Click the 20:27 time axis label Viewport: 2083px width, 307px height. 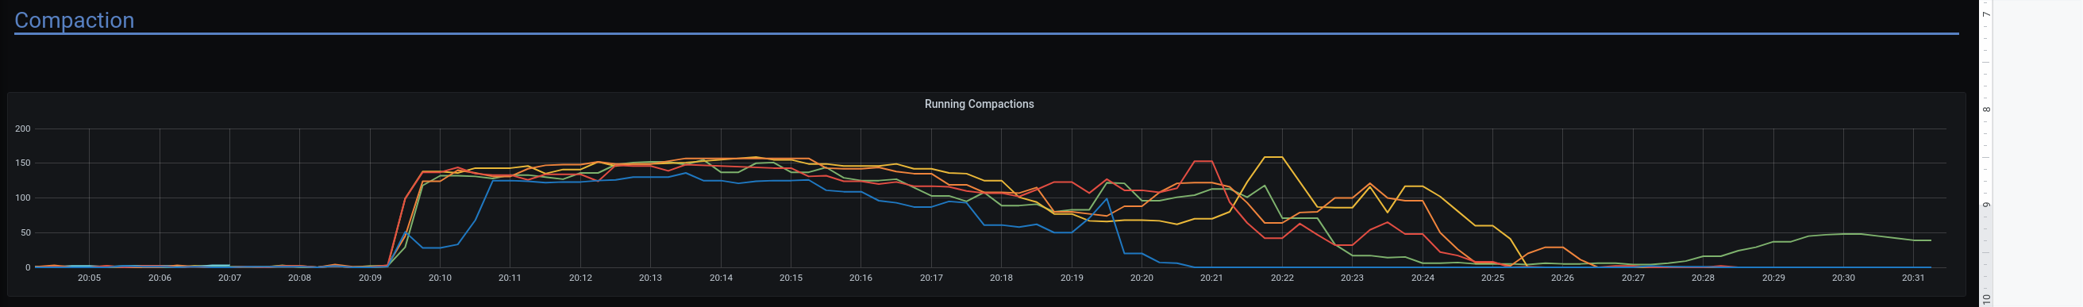(x=1634, y=278)
